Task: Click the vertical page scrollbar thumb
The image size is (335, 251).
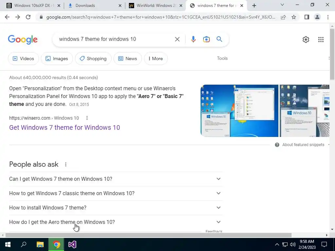Action: [332, 54]
